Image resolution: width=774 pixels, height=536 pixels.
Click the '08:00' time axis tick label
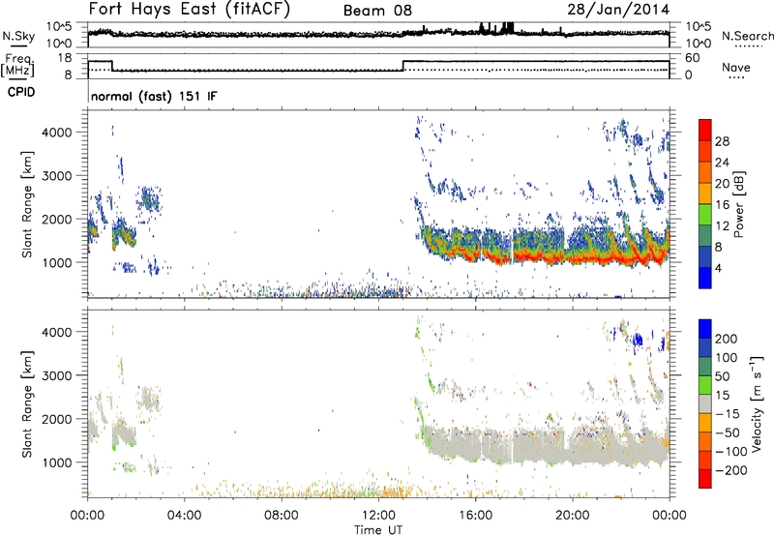(x=282, y=516)
